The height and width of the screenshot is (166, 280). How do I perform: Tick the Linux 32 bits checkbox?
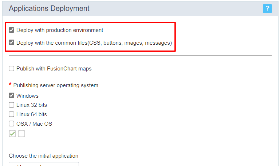click(x=12, y=105)
